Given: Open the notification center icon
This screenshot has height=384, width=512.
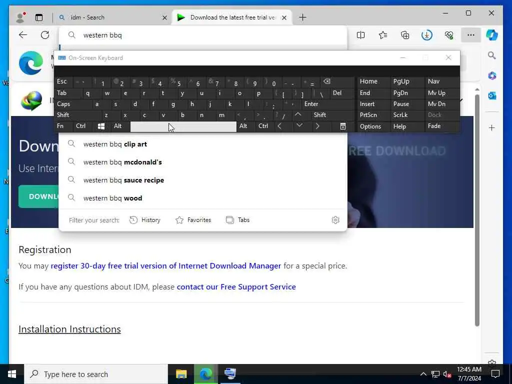Looking at the screenshot, I should coord(495,374).
